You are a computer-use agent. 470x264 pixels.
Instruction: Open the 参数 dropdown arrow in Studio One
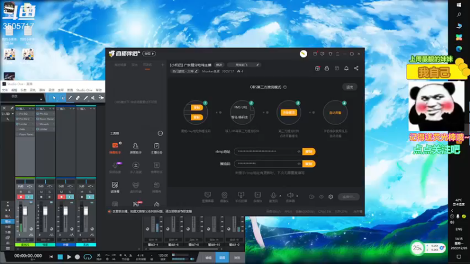[41, 99]
